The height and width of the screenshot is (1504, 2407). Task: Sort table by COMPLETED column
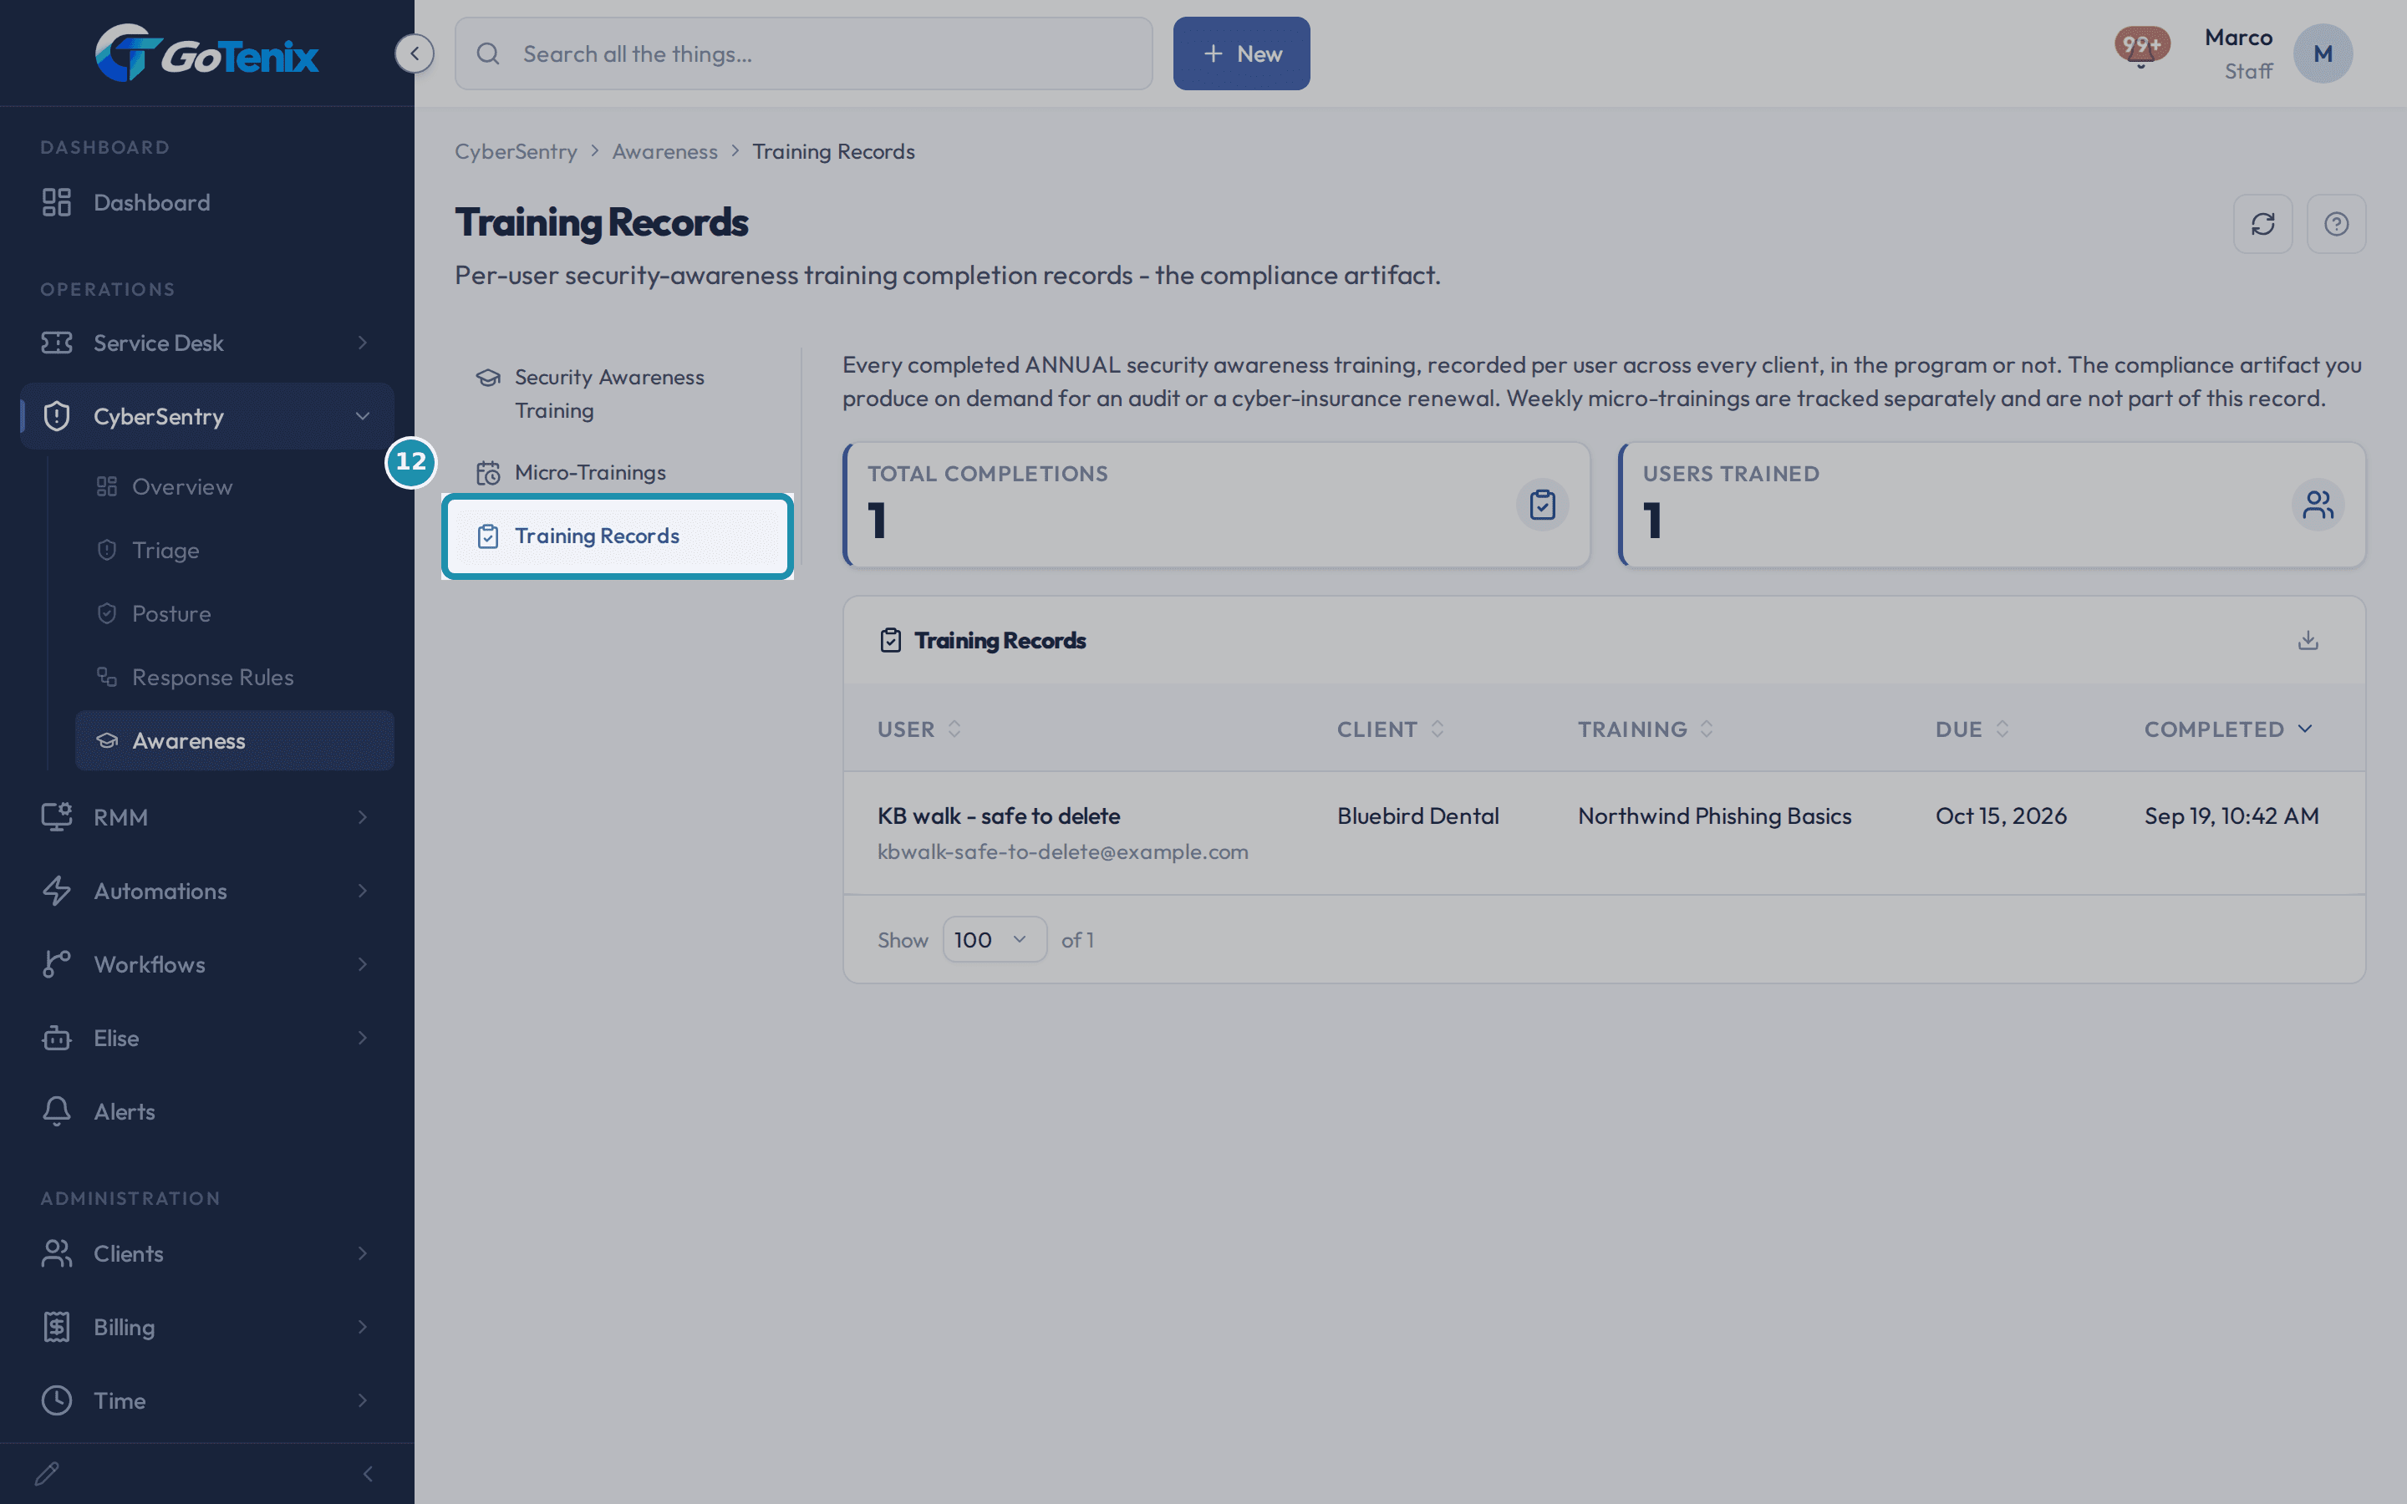[2227, 729]
